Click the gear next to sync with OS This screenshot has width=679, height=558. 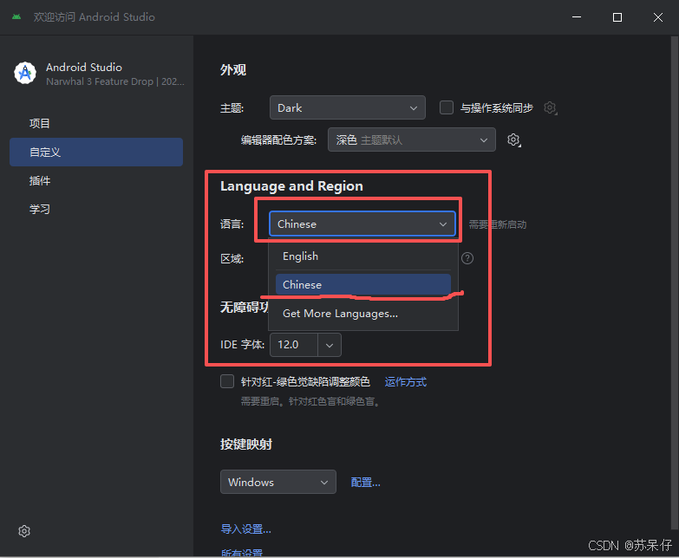point(550,107)
